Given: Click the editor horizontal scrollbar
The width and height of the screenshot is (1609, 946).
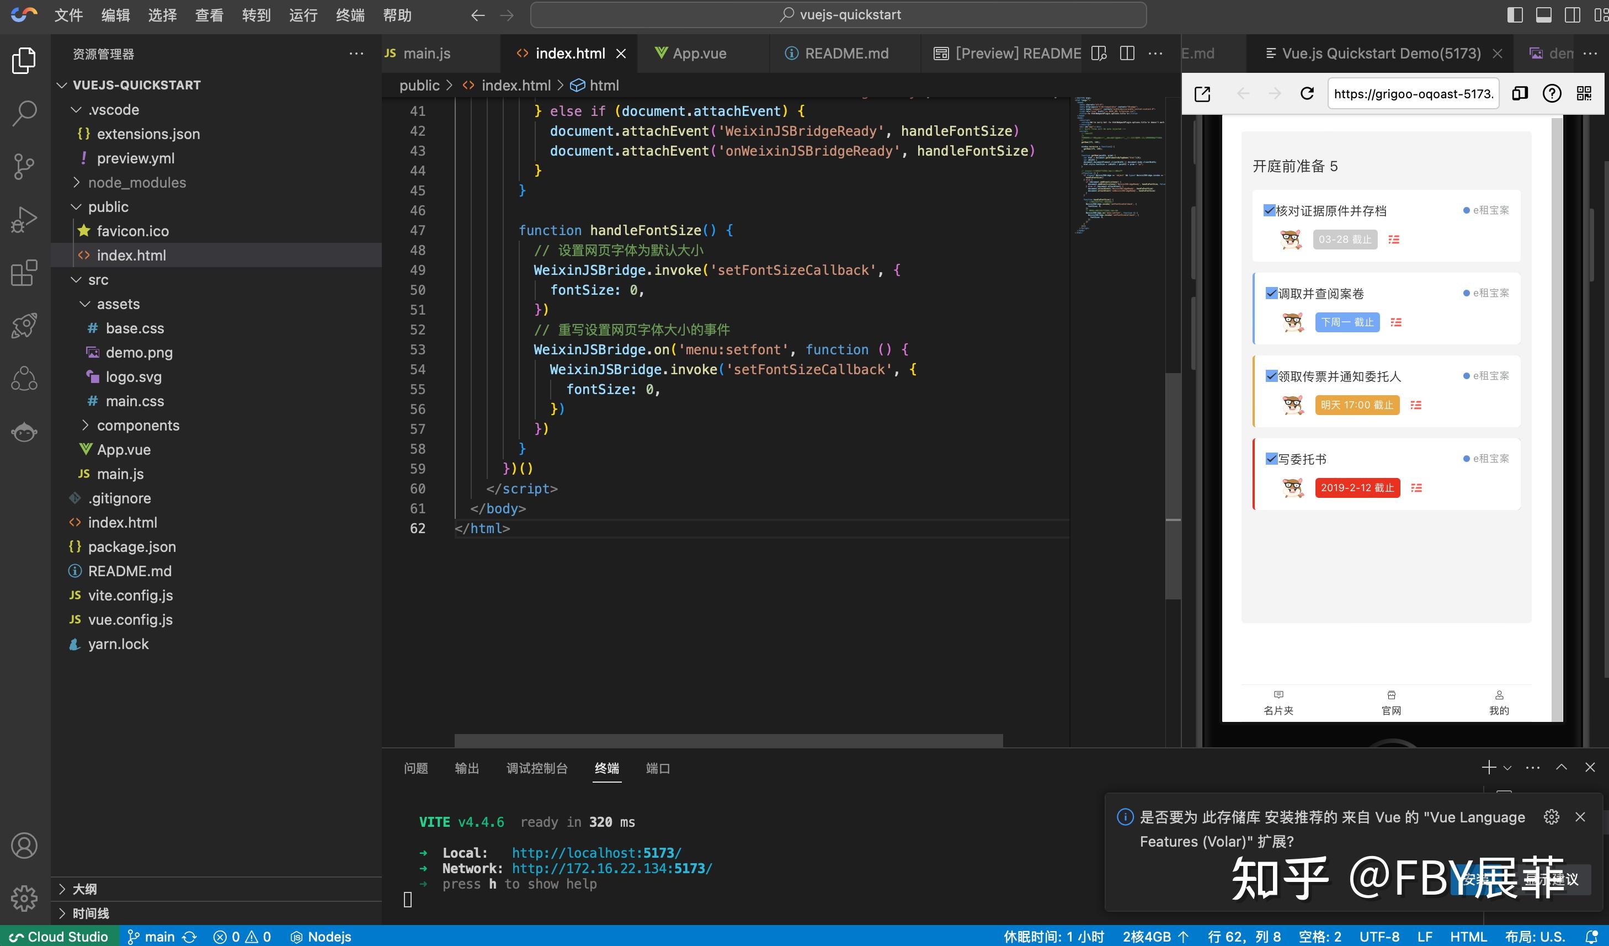Looking at the screenshot, I should point(728,740).
